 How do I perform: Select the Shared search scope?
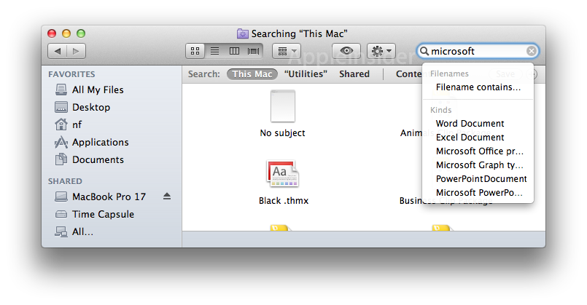point(354,74)
